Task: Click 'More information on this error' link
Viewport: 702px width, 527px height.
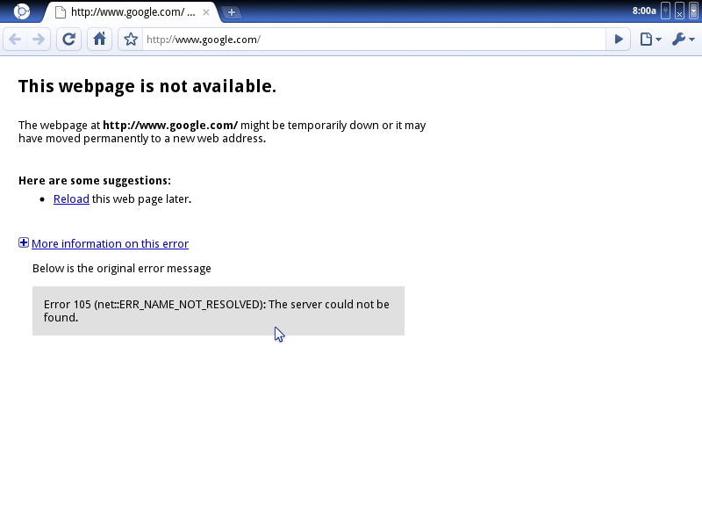Action: point(110,244)
